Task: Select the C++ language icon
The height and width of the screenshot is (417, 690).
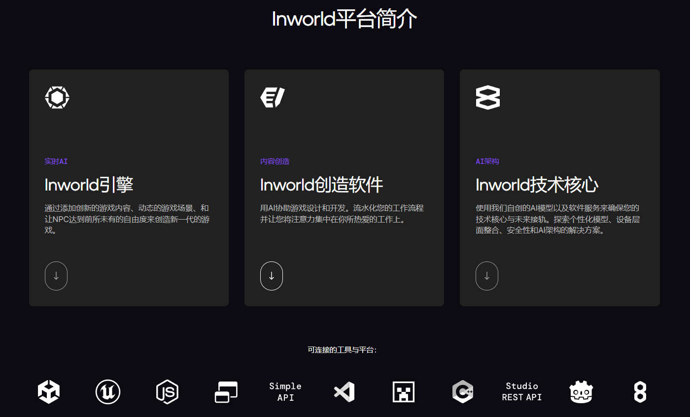Action: click(462, 392)
